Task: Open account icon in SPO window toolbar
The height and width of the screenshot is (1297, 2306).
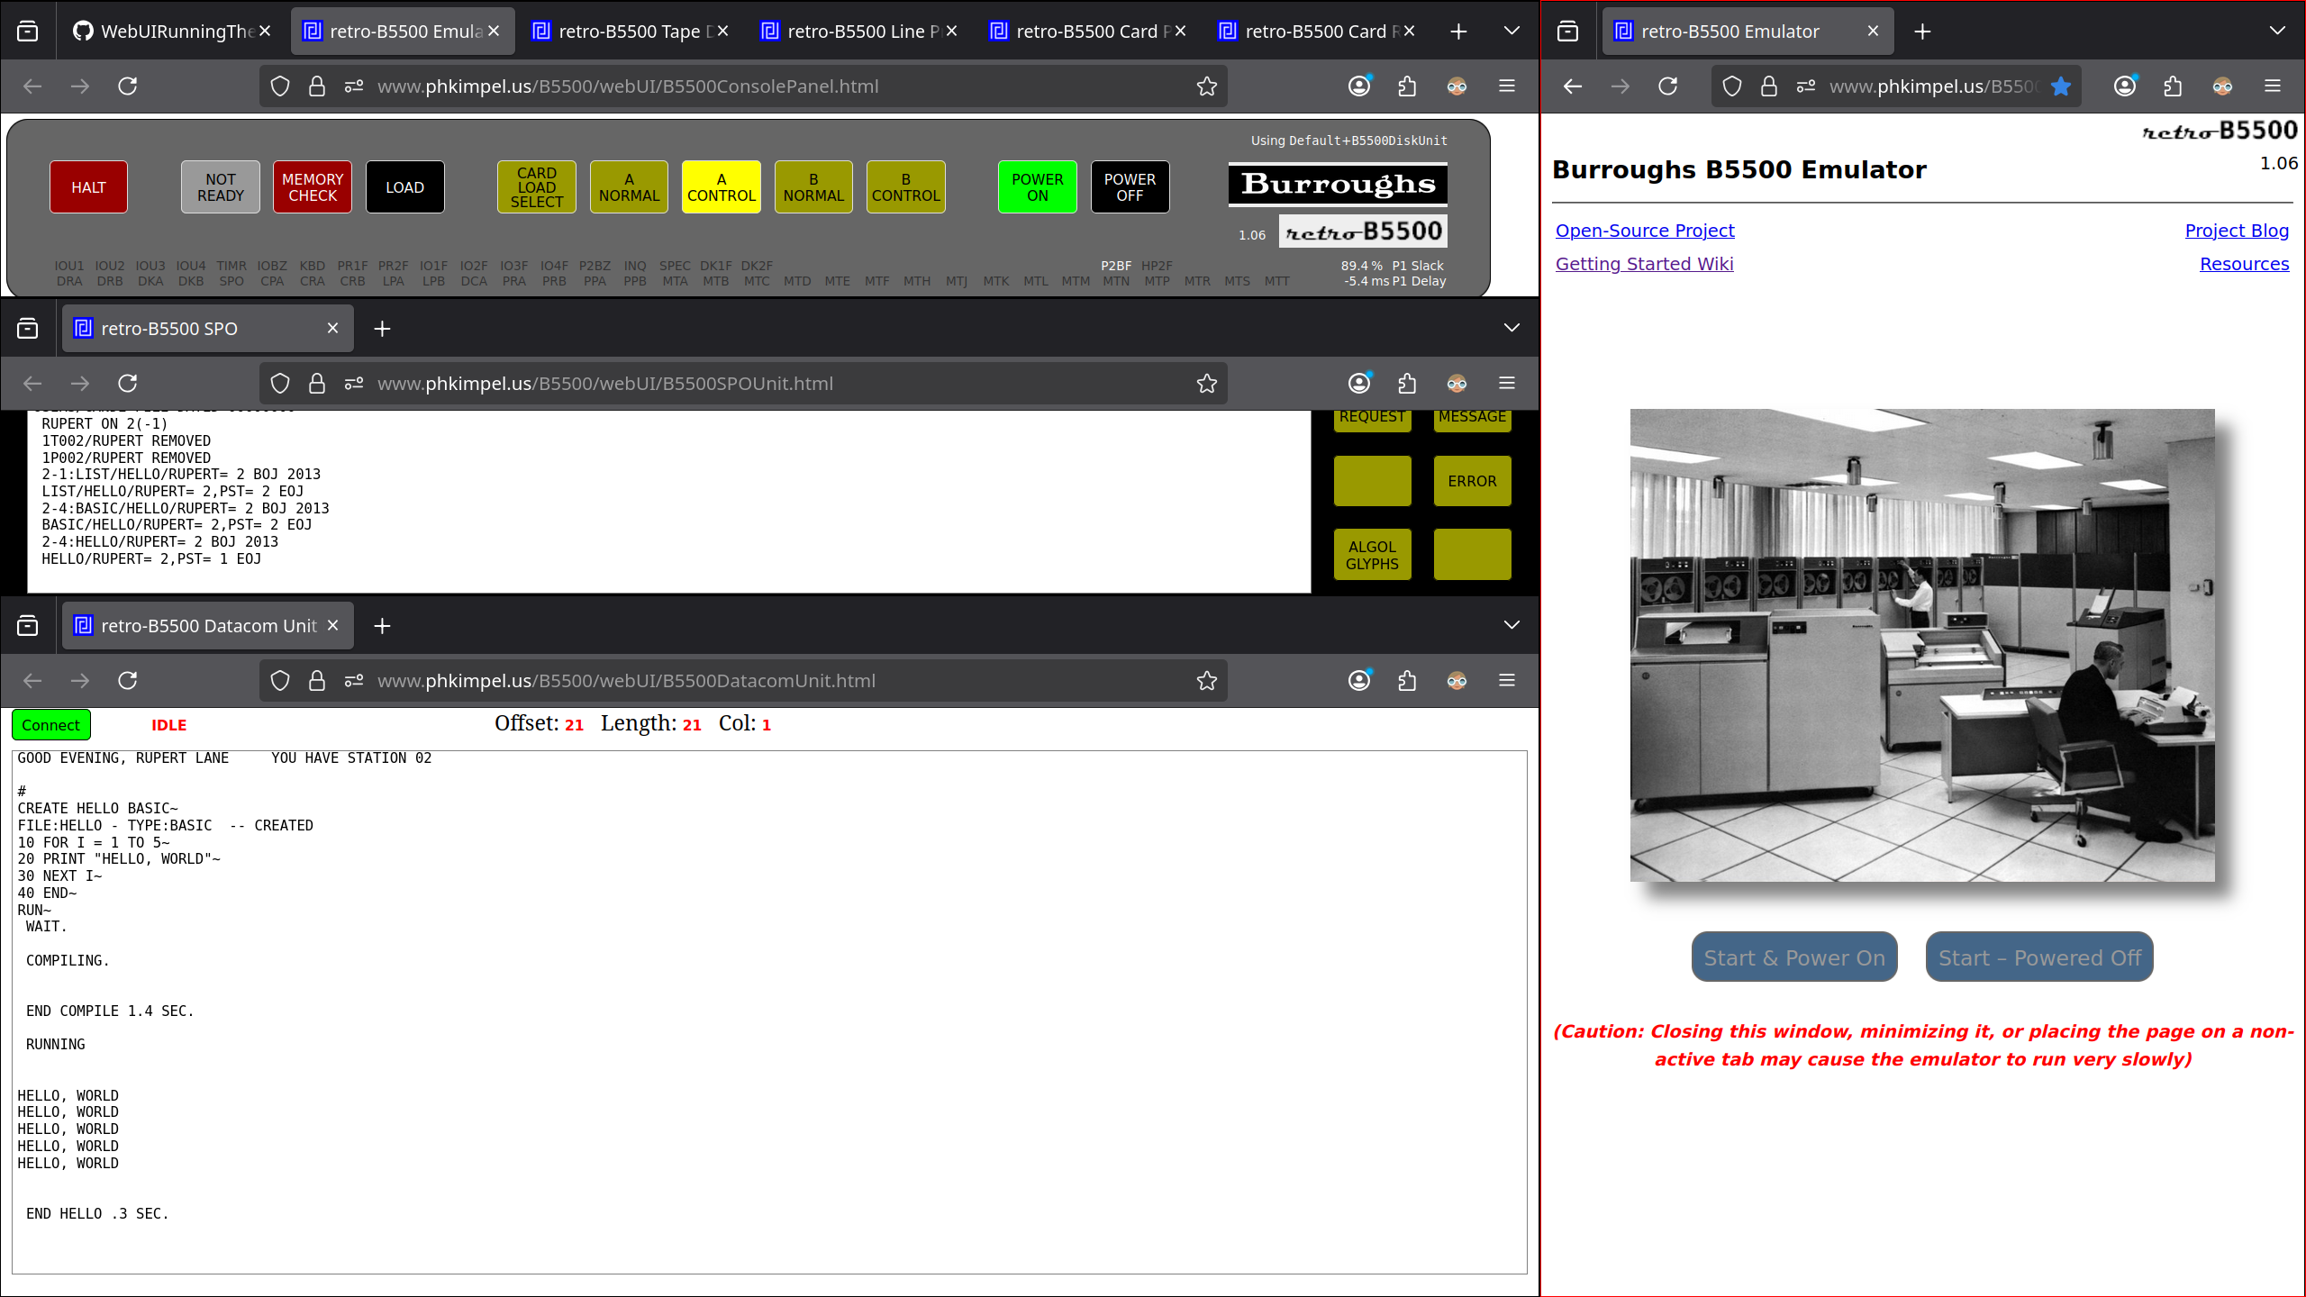Action: click(1359, 383)
